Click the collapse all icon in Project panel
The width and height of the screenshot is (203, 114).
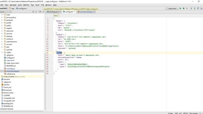coord(36,12)
